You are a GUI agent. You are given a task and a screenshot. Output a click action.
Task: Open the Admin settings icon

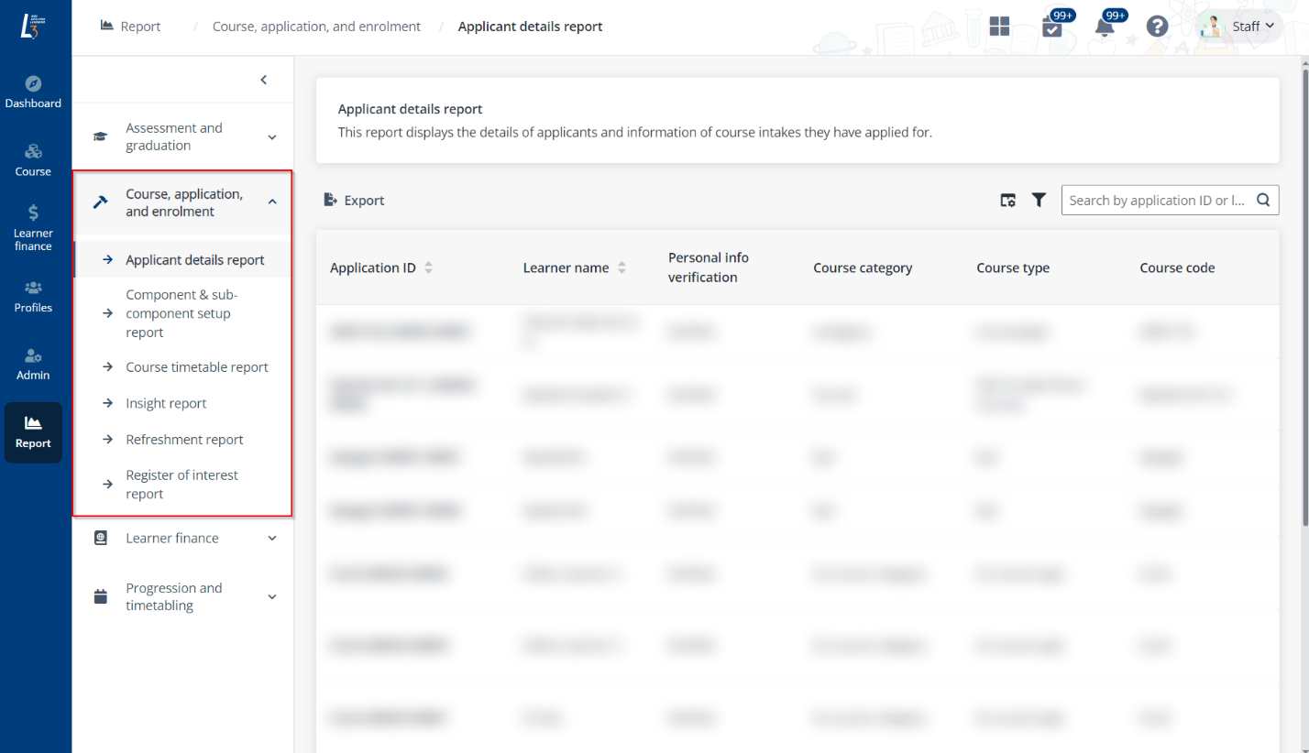33,356
